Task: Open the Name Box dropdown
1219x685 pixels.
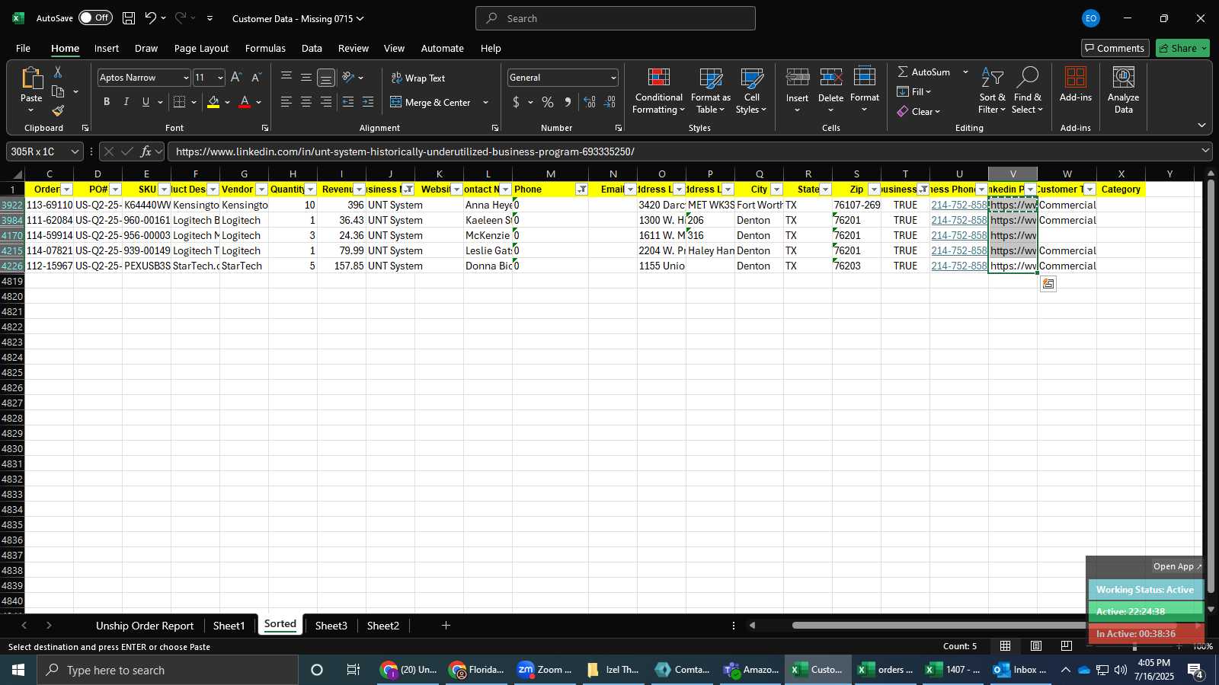Action: pos(75,151)
